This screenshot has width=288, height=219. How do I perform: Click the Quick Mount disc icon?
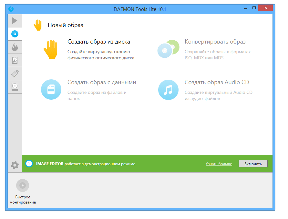click(22, 185)
